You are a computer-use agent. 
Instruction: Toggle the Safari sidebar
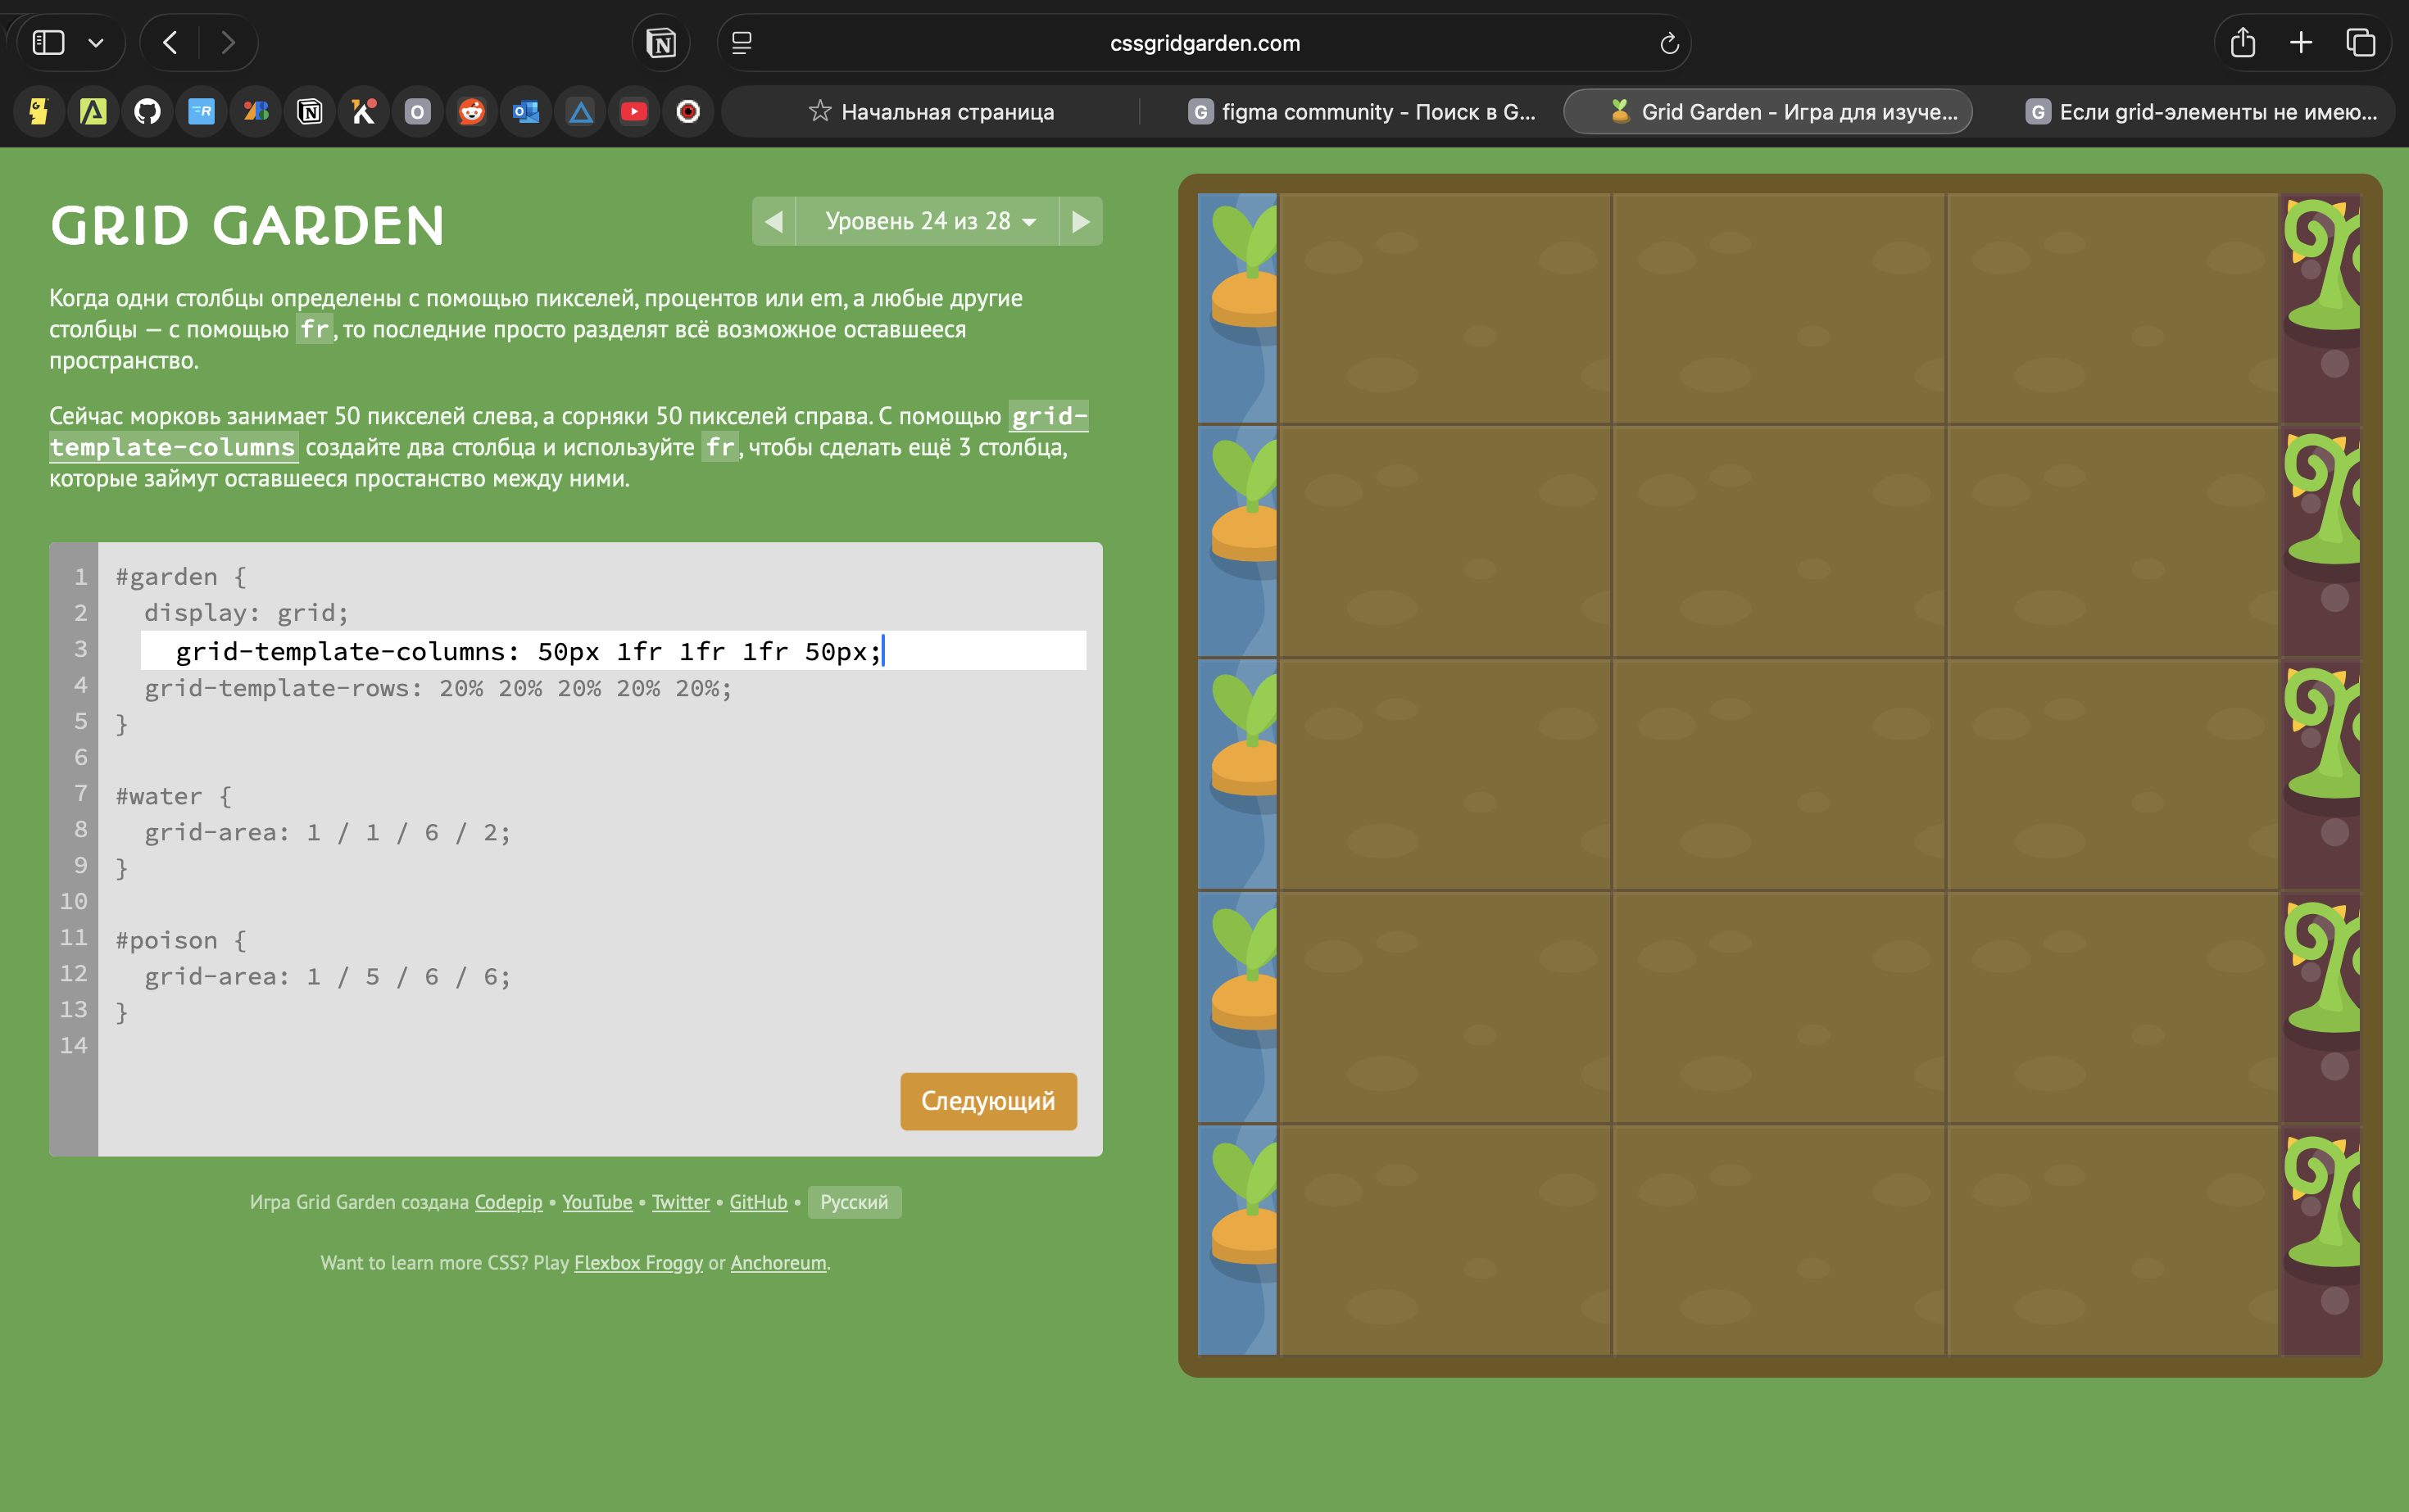(x=48, y=43)
